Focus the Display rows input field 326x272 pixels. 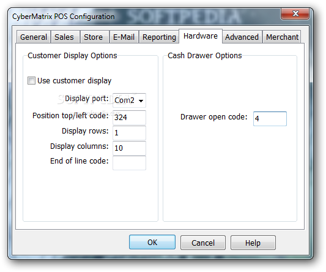[x=129, y=133]
